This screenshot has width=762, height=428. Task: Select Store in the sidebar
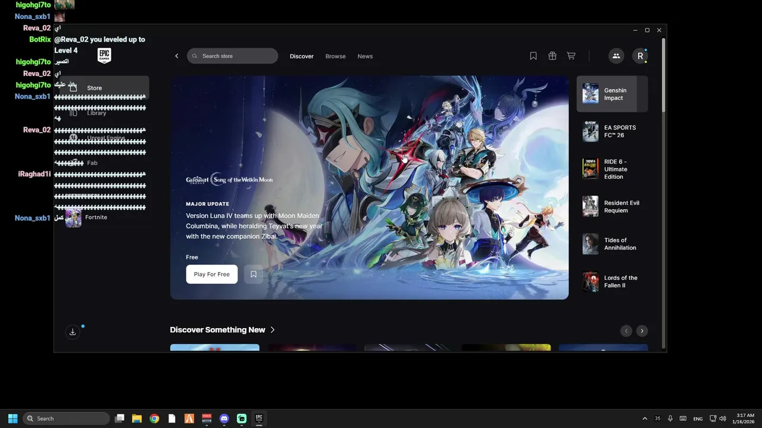(x=104, y=87)
